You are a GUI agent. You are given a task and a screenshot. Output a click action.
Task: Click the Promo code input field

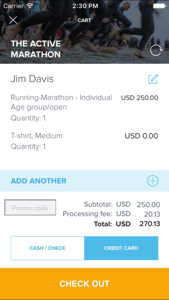tap(30, 208)
